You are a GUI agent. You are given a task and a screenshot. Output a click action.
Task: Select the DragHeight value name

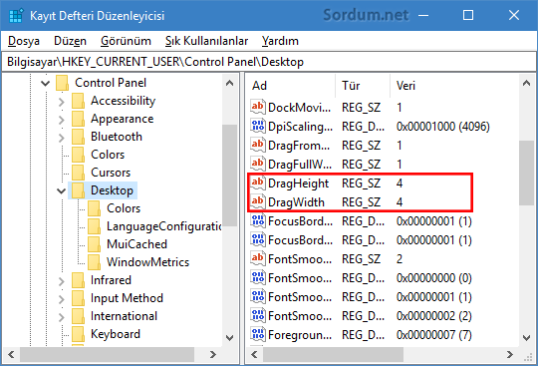[x=298, y=183]
